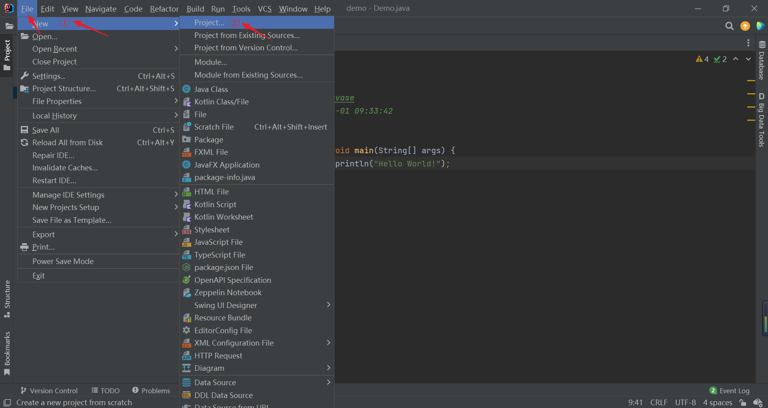
Task: Click the EditorConfig File gear icon
Action: pos(186,330)
